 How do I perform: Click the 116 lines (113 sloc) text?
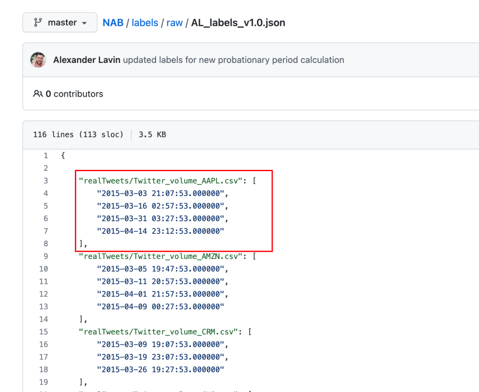tap(78, 134)
